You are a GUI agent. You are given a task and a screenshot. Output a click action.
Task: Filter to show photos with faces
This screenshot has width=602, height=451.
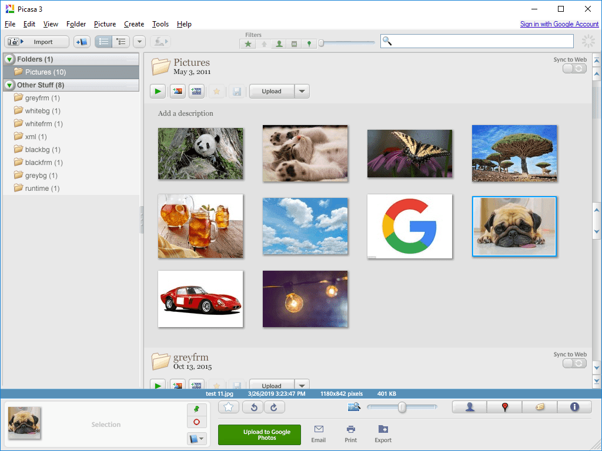(279, 44)
